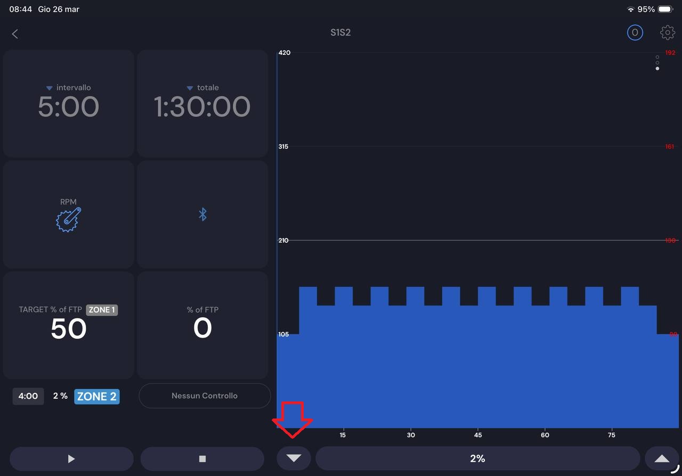The height and width of the screenshot is (476, 682).
Task: Tap the 2% intensity bar
Action: point(477,458)
